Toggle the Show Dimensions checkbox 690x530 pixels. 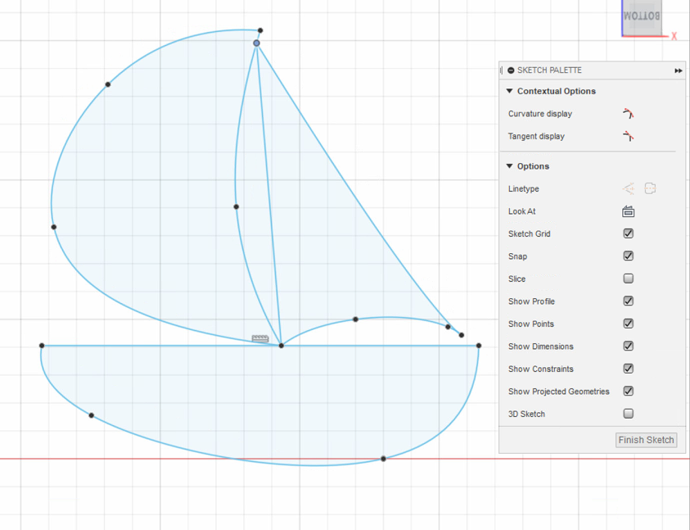pos(629,346)
